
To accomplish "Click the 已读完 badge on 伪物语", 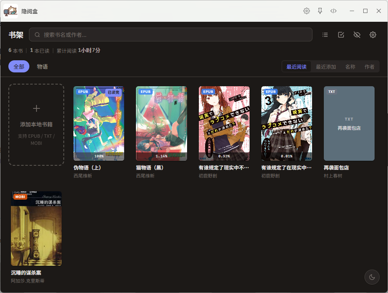I will click(x=114, y=93).
